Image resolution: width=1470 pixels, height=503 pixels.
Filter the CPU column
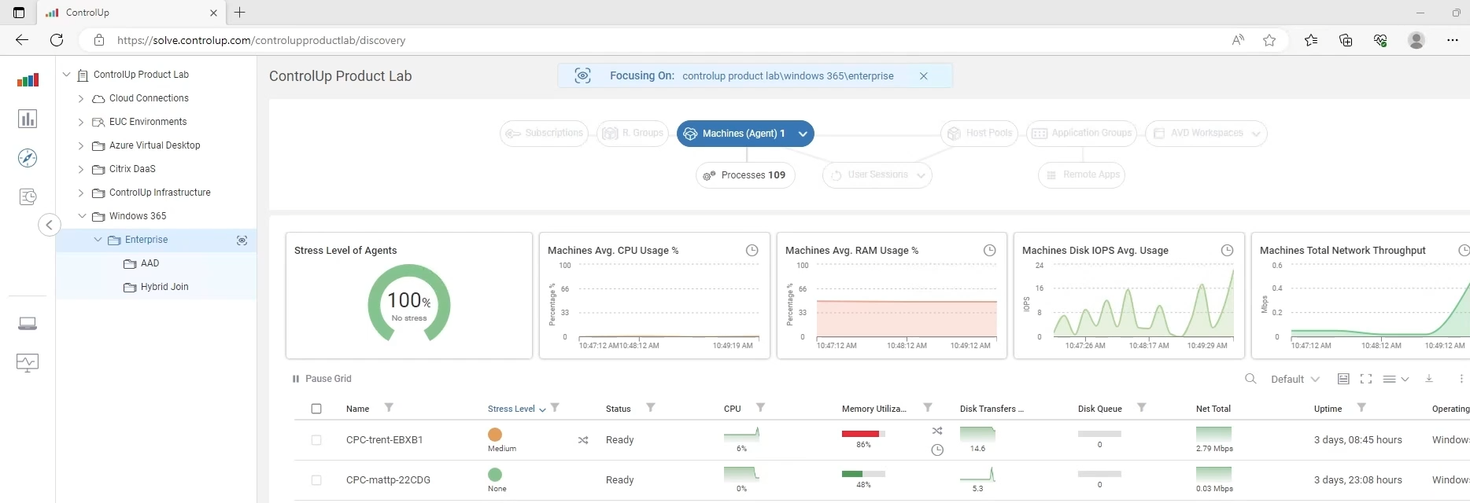(x=761, y=408)
